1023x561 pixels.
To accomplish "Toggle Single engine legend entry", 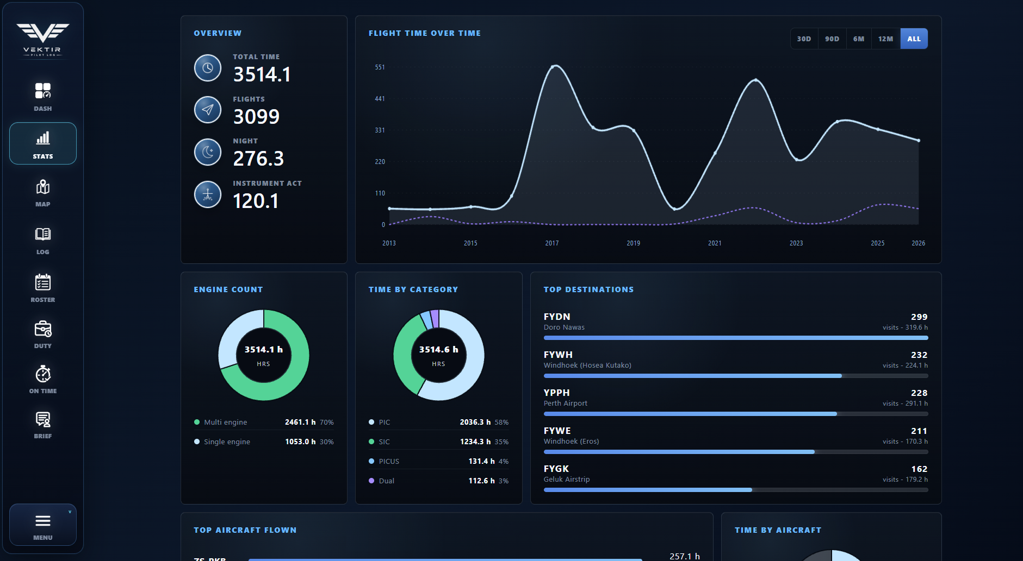I will point(264,442).
